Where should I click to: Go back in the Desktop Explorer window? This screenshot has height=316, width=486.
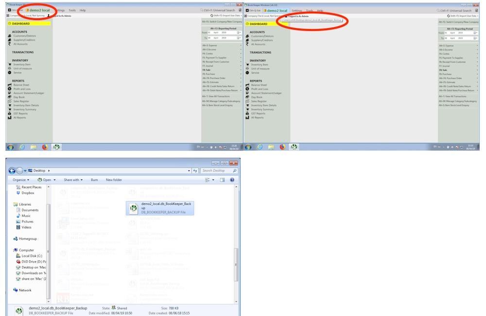(x=12, y=170)
